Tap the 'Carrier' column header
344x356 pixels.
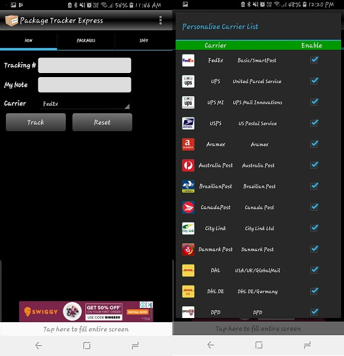(216, 46)
